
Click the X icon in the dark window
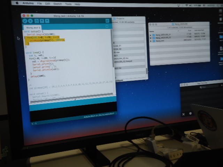tap(184, 114)
